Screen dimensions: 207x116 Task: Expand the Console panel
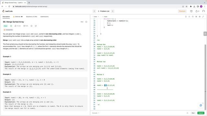click(x=96, y=113)
